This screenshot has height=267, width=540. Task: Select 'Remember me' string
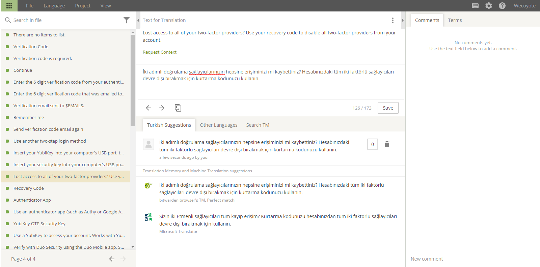pyautogui.click(x=65, y=117)
